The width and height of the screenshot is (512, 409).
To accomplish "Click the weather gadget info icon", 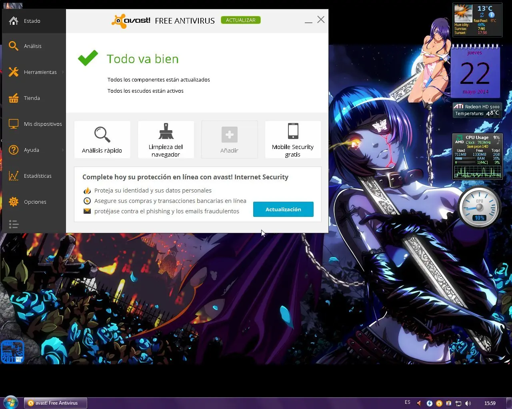I will [492, 15].
